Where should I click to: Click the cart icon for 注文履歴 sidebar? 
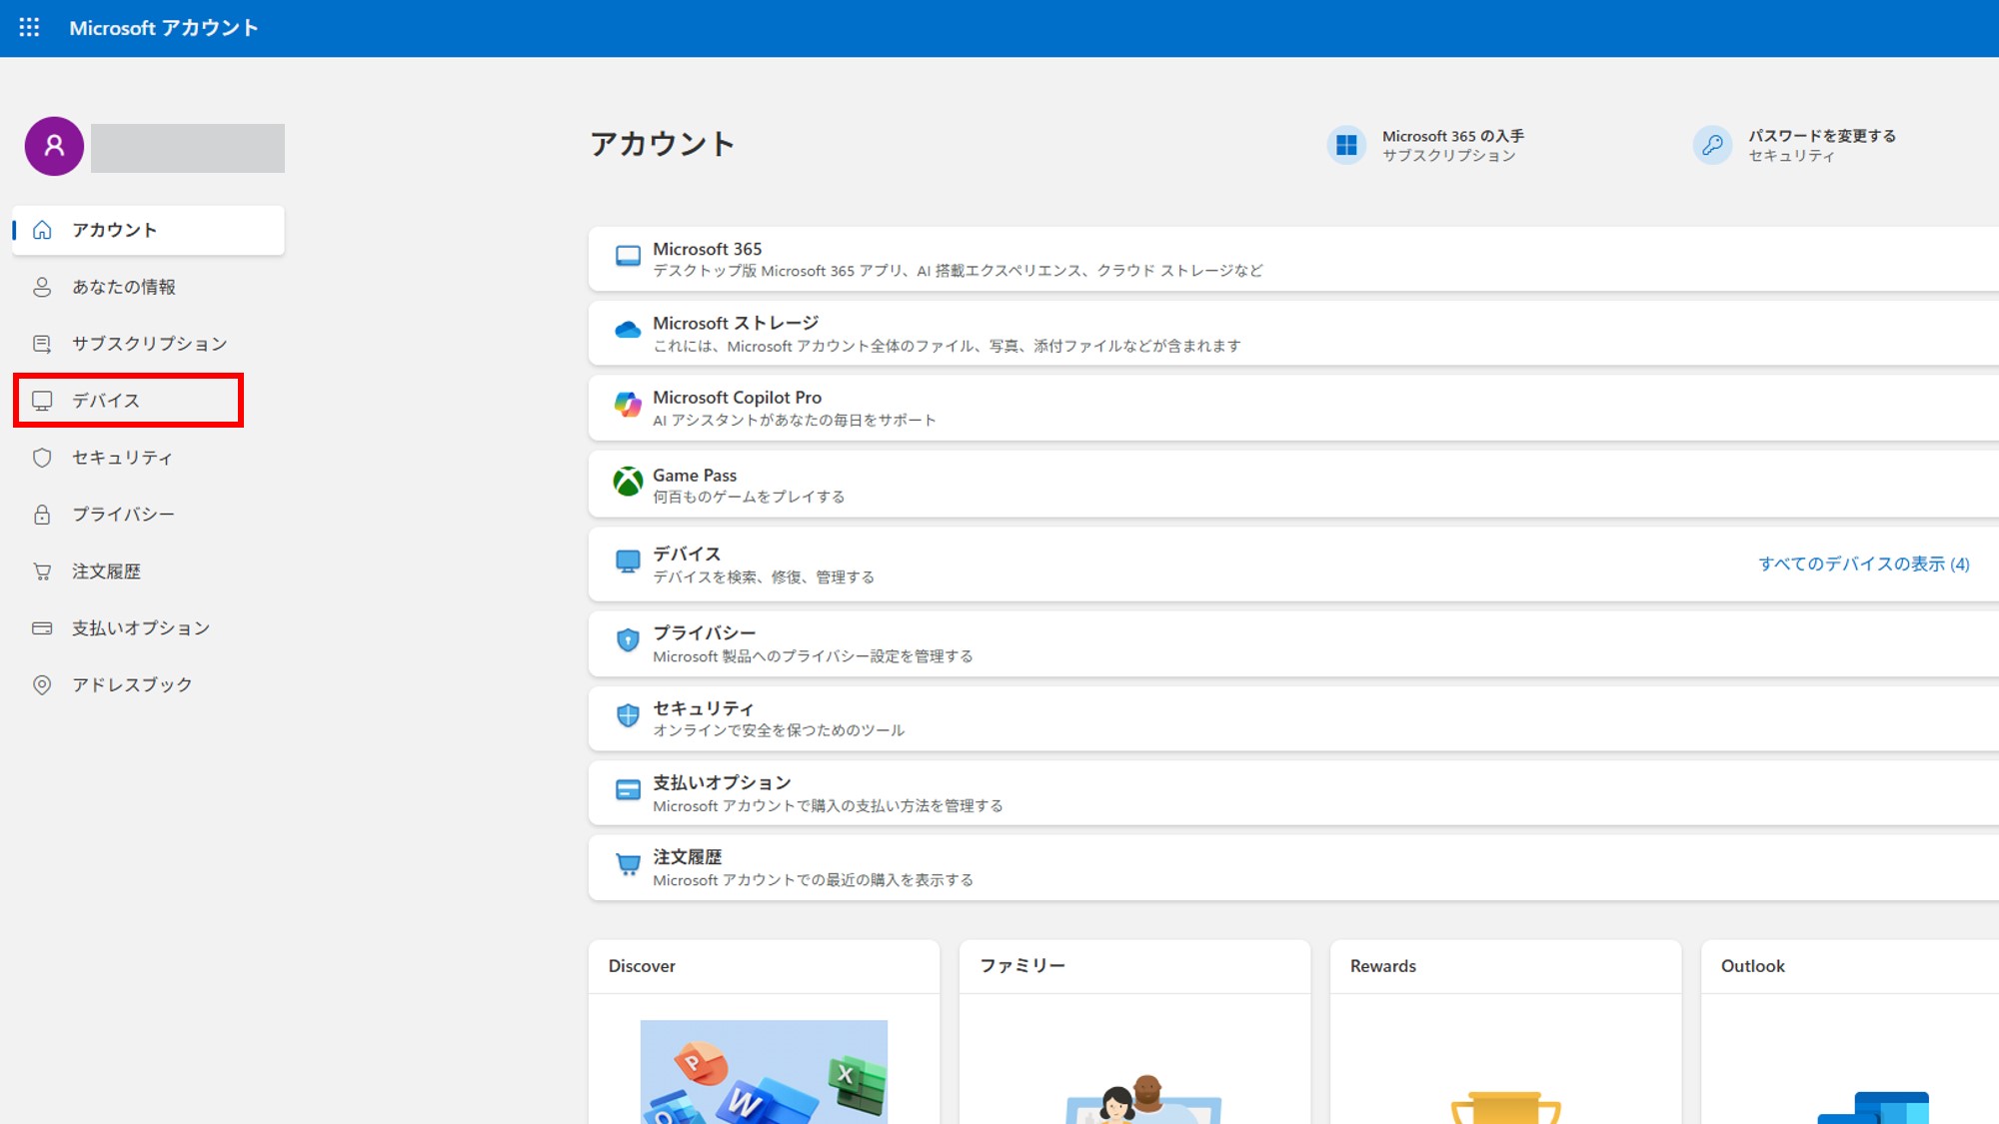coord(42,571)
